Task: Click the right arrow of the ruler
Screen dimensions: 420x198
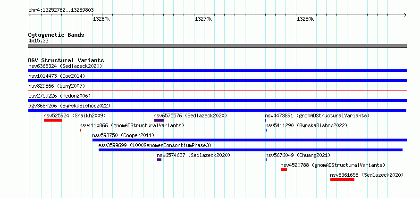Action: (405, 15)
